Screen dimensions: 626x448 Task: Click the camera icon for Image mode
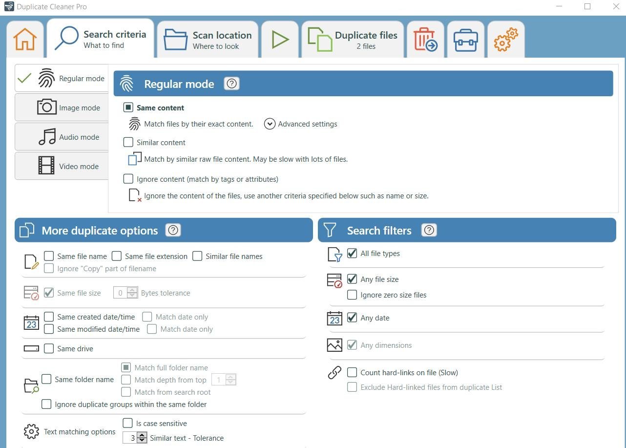(x=47, y=107)
